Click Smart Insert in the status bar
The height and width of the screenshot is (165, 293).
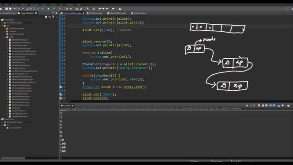coord(217,161)
